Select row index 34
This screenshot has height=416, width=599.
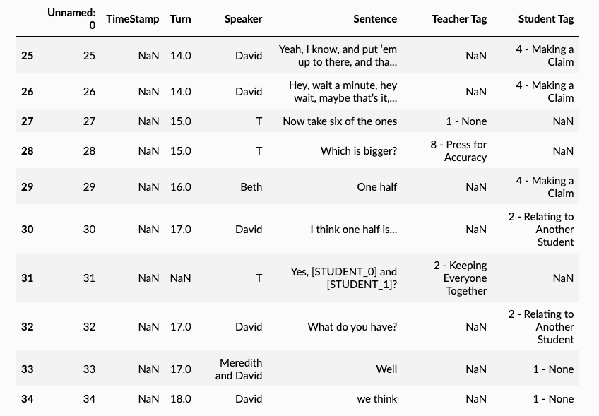pyautogui.click(x=27, y=399)
